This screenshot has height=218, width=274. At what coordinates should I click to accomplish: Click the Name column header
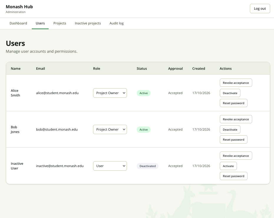(x=16, y=69)
